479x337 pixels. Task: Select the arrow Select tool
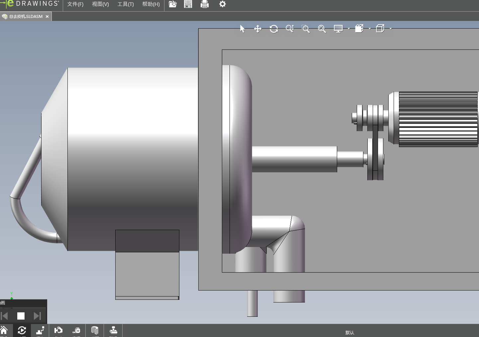tap(242, 29)
